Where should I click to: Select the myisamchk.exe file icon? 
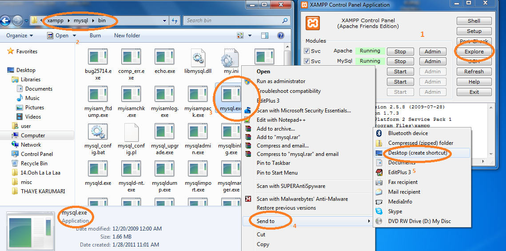coord(131,94)
